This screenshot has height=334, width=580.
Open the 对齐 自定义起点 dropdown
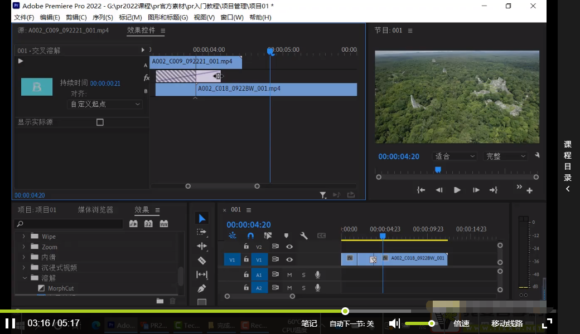point(105,105)
